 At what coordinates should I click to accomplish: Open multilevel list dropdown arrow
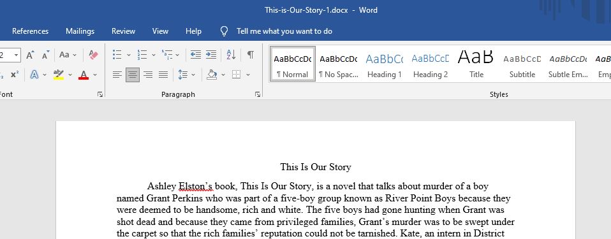click(177, 55)
